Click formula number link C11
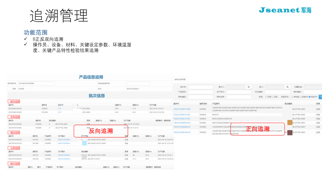The width and height of the screenshot is (322, 181). coord(59,108)
